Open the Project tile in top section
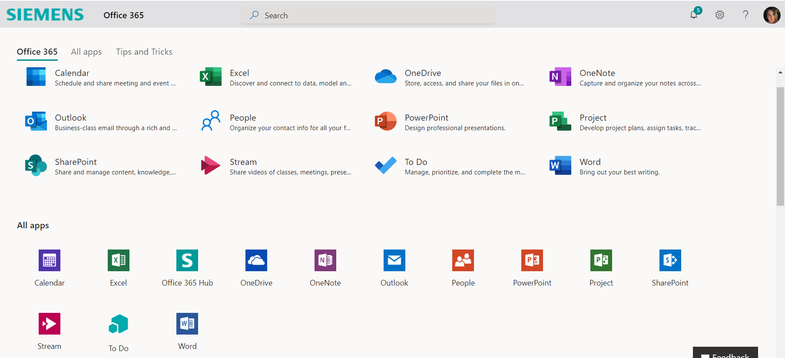The height and width of the screenshot is (358, 785). tap(625, 122)
